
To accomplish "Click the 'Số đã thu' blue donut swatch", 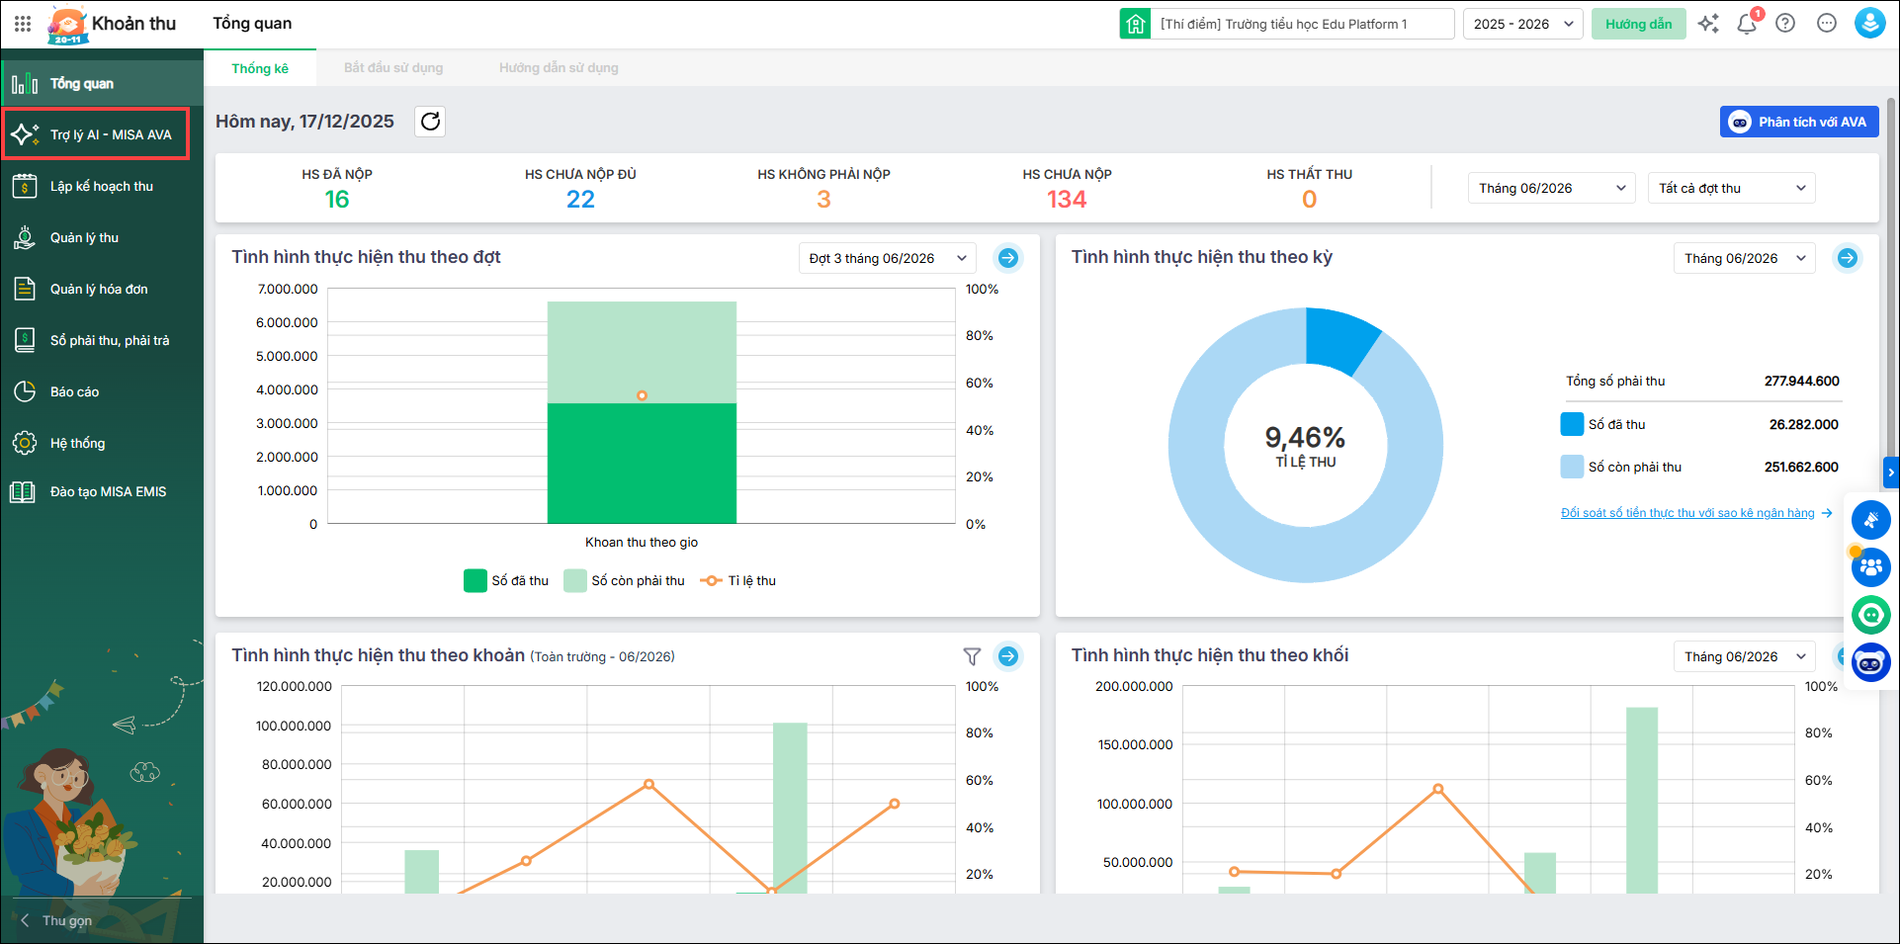I will (1572, 425).
